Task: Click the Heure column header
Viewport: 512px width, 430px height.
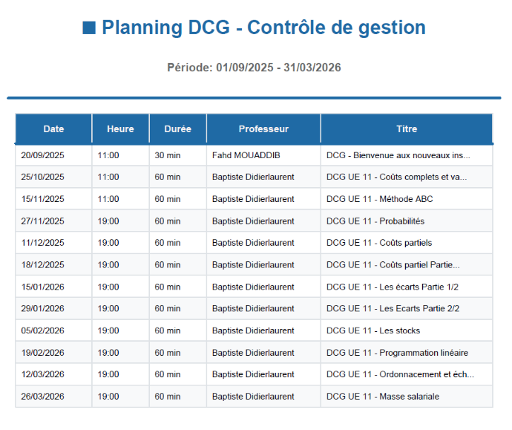Action: tap(120, 128)
